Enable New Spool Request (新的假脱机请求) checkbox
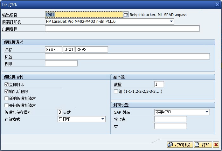Viewport: 222px width, 151px height. pyautogui.click(x=7, y=98)
